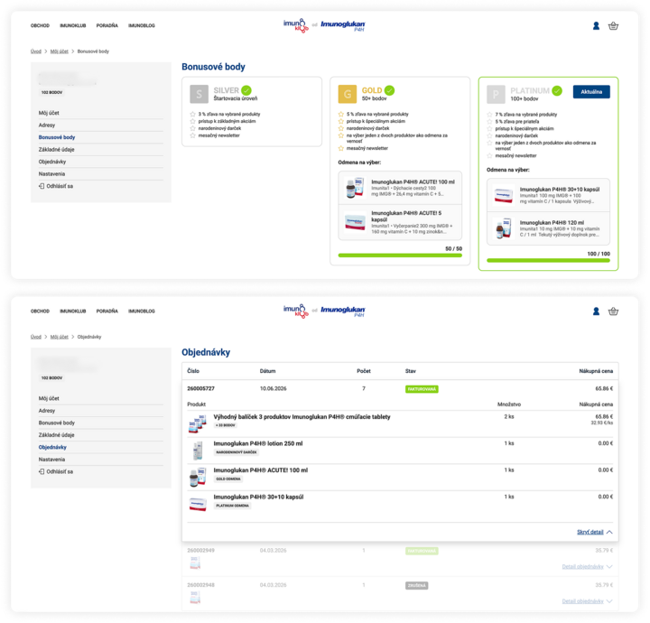The image size is (650, 623).
Task: Click star icon beside Silver '3 % zľava'
Action: [x=193, y=114]
